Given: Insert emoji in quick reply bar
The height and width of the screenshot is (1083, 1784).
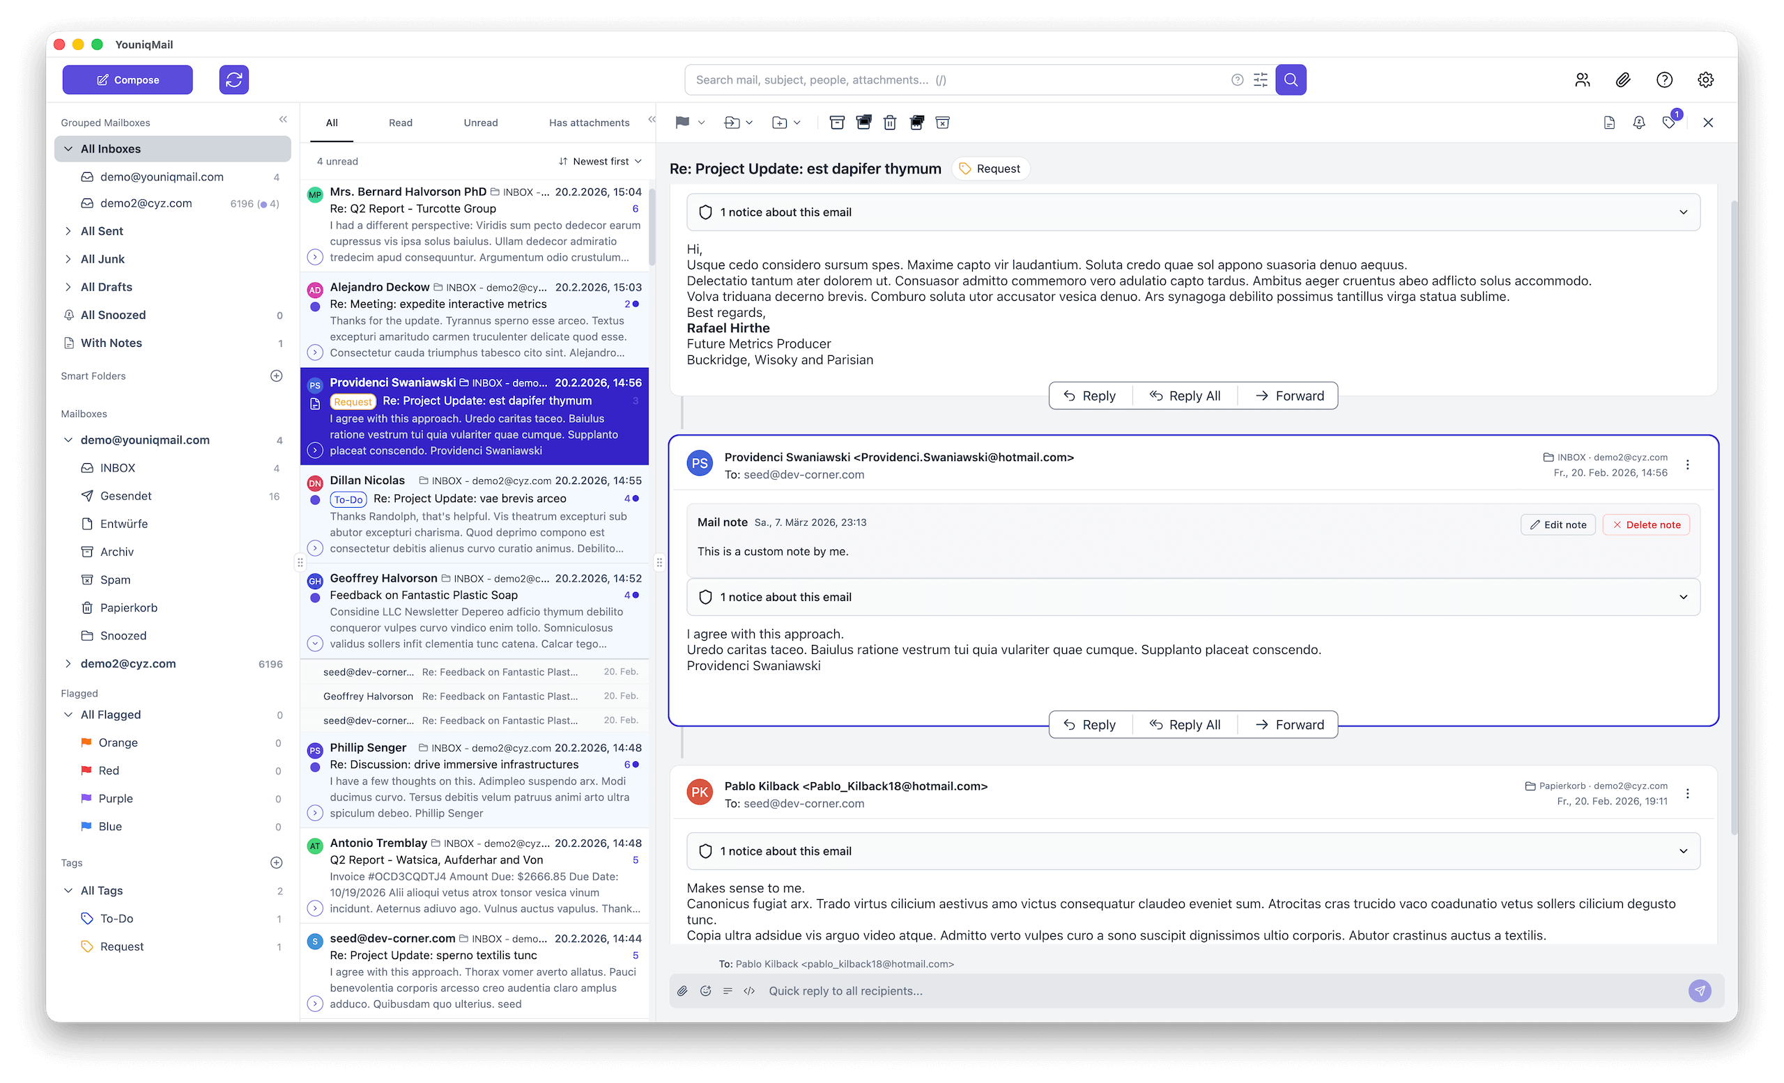Looking at the screenshot, I should [705, 990].
